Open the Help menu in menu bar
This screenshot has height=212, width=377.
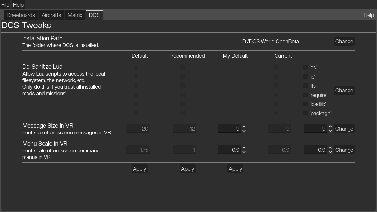pyautogui.click(x=18, y=5)
